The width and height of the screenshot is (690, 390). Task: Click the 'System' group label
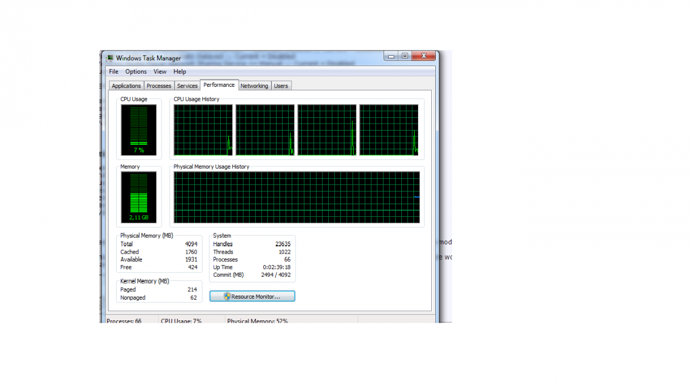pyautogui.click(x=222, y=236)
